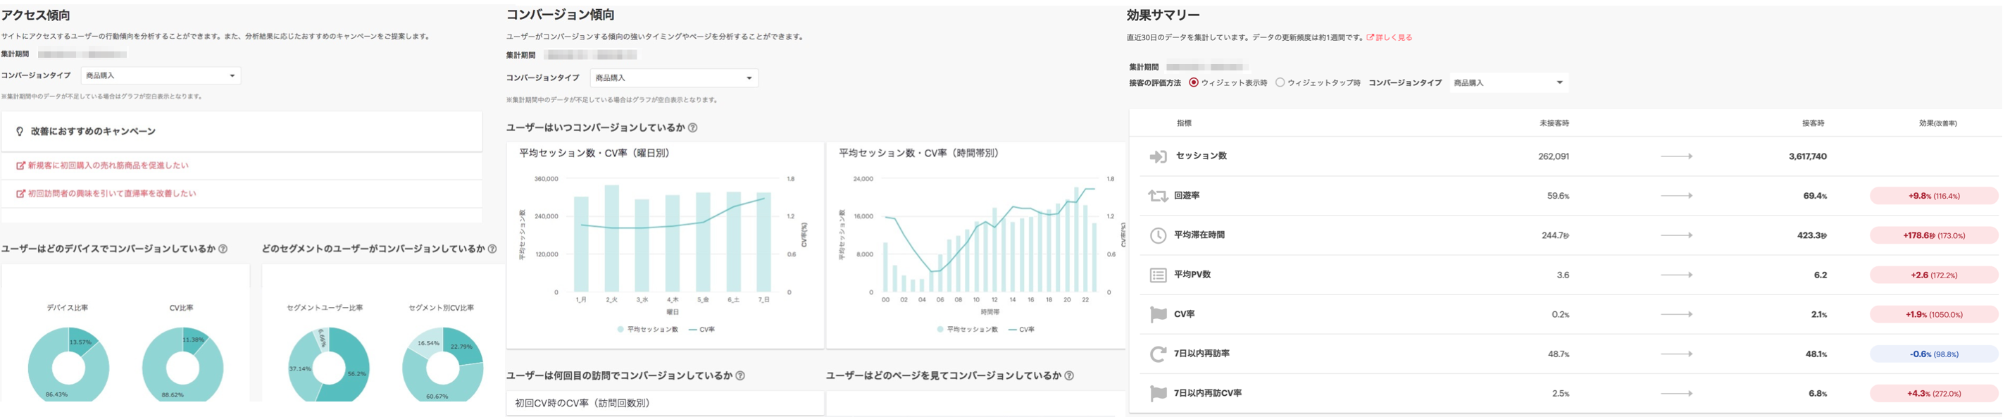The image size is (2010, 417).
Task: Toggle CV率 legend in 曜日別 chart
Action: pyautogui.click(x=701, y=330)
